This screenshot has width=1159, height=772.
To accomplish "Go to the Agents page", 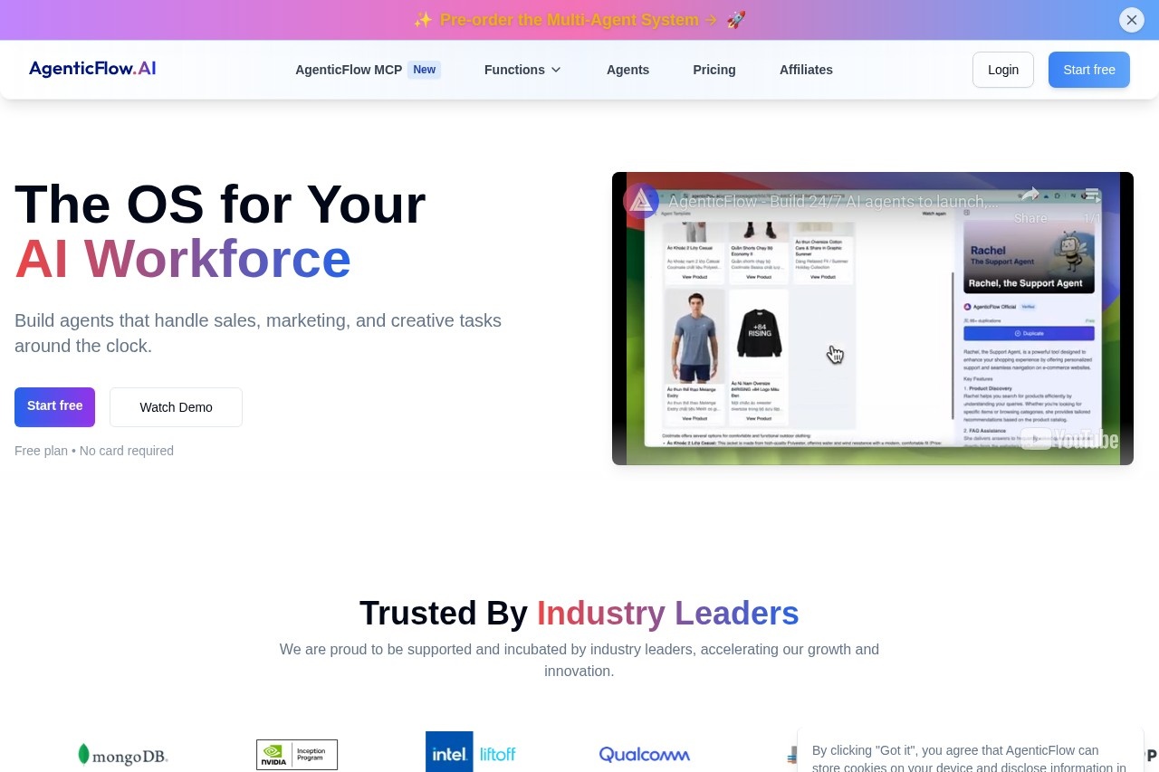I will click(627, 70).
